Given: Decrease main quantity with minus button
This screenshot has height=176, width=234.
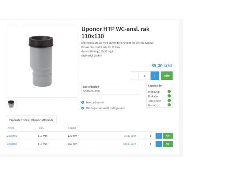Looking at the screenshot, I should pyautogui.click(x=134, y=76).
